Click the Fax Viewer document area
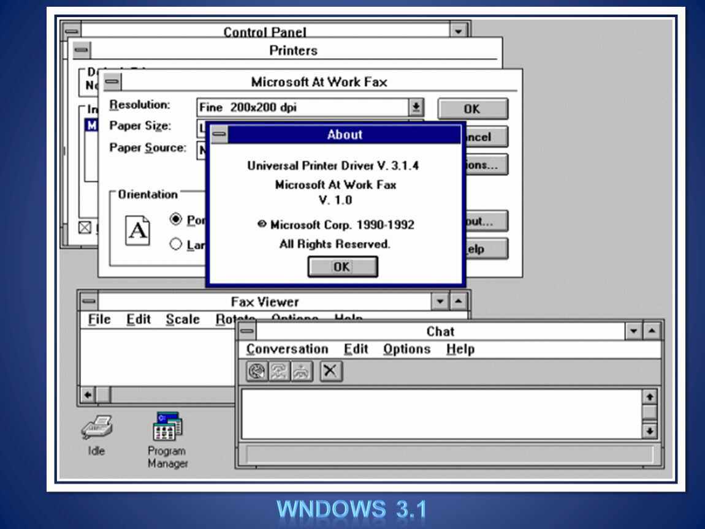 (158, 358)
